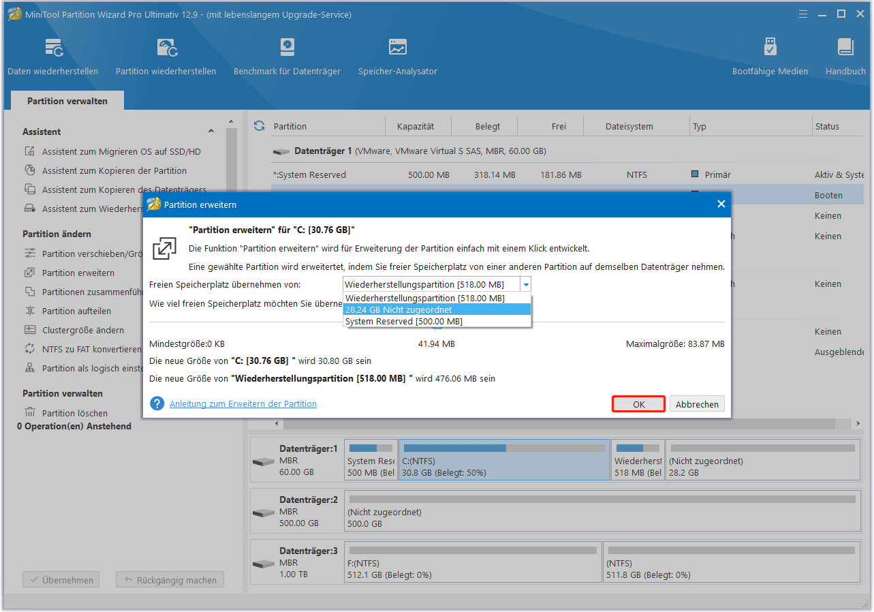Screen dimensions: 874x612
Task: Confirm the extension with OK
Action: pyautogui.click(x=638, y=404)
